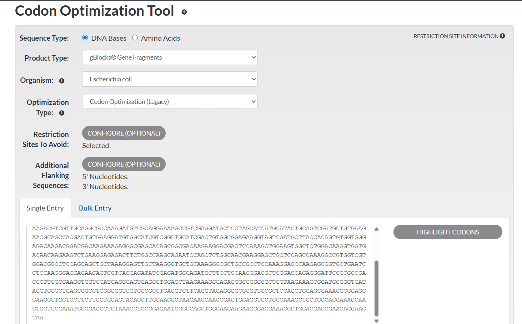Switch to the Bulk Entry tab

[95, 208]
